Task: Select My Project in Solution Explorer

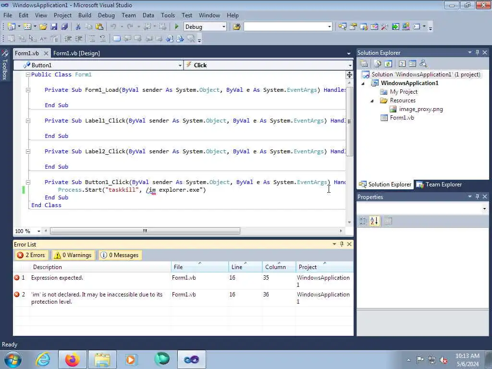Action: click(x=404, y=92)
